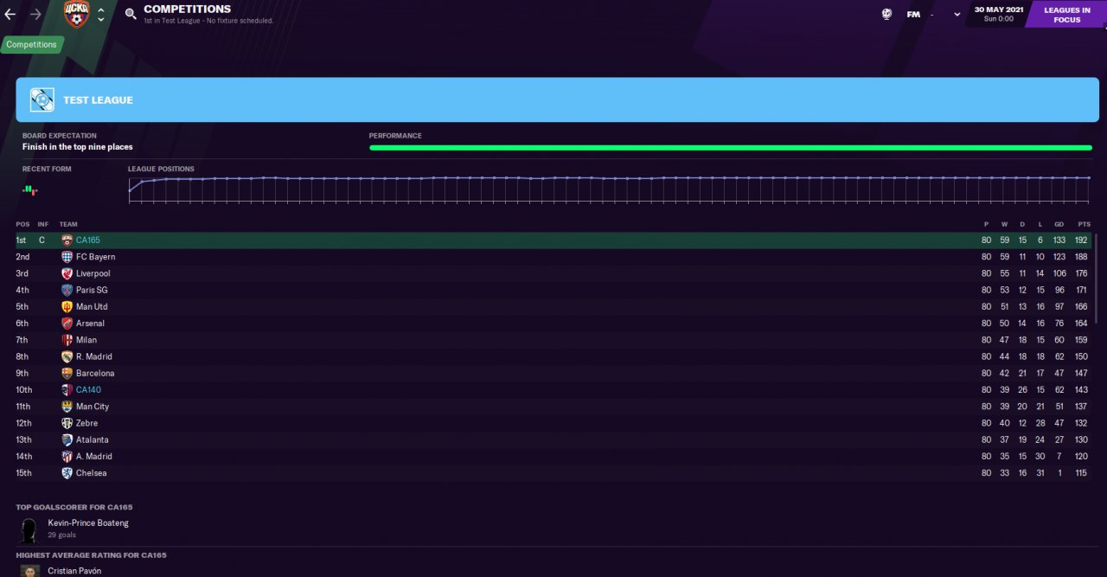Click the Man Utd club badge icon
The height and width of the screenshot is (577, 1107).
tap(67, 307)
